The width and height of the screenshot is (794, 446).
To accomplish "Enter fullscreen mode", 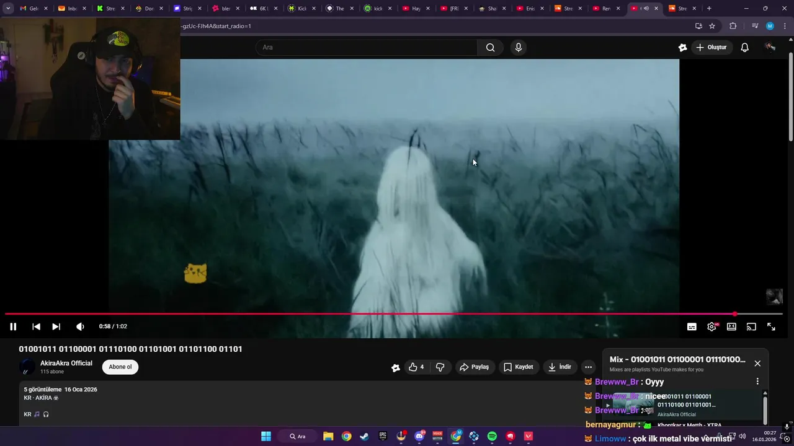I will tap(771, 326).
